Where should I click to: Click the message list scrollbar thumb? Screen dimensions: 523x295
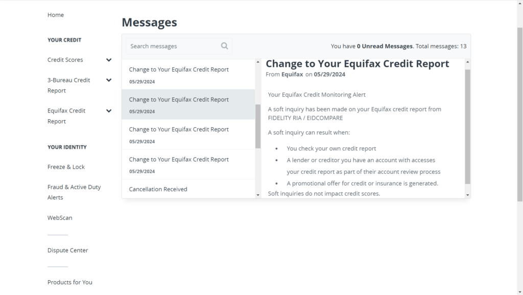click(258, 126)
